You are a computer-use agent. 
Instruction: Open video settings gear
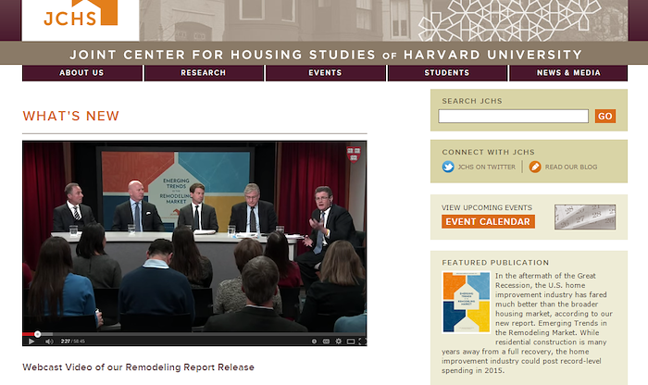click(339, 342)
